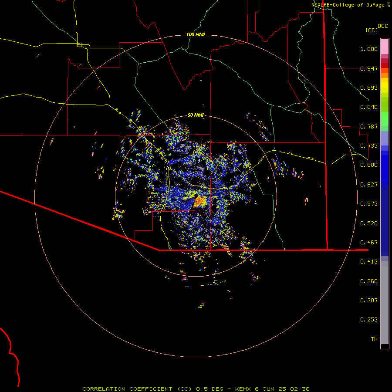Select the 0.413 scale value
The width and height of the screenshot is (392, 392).
(369, 262)
